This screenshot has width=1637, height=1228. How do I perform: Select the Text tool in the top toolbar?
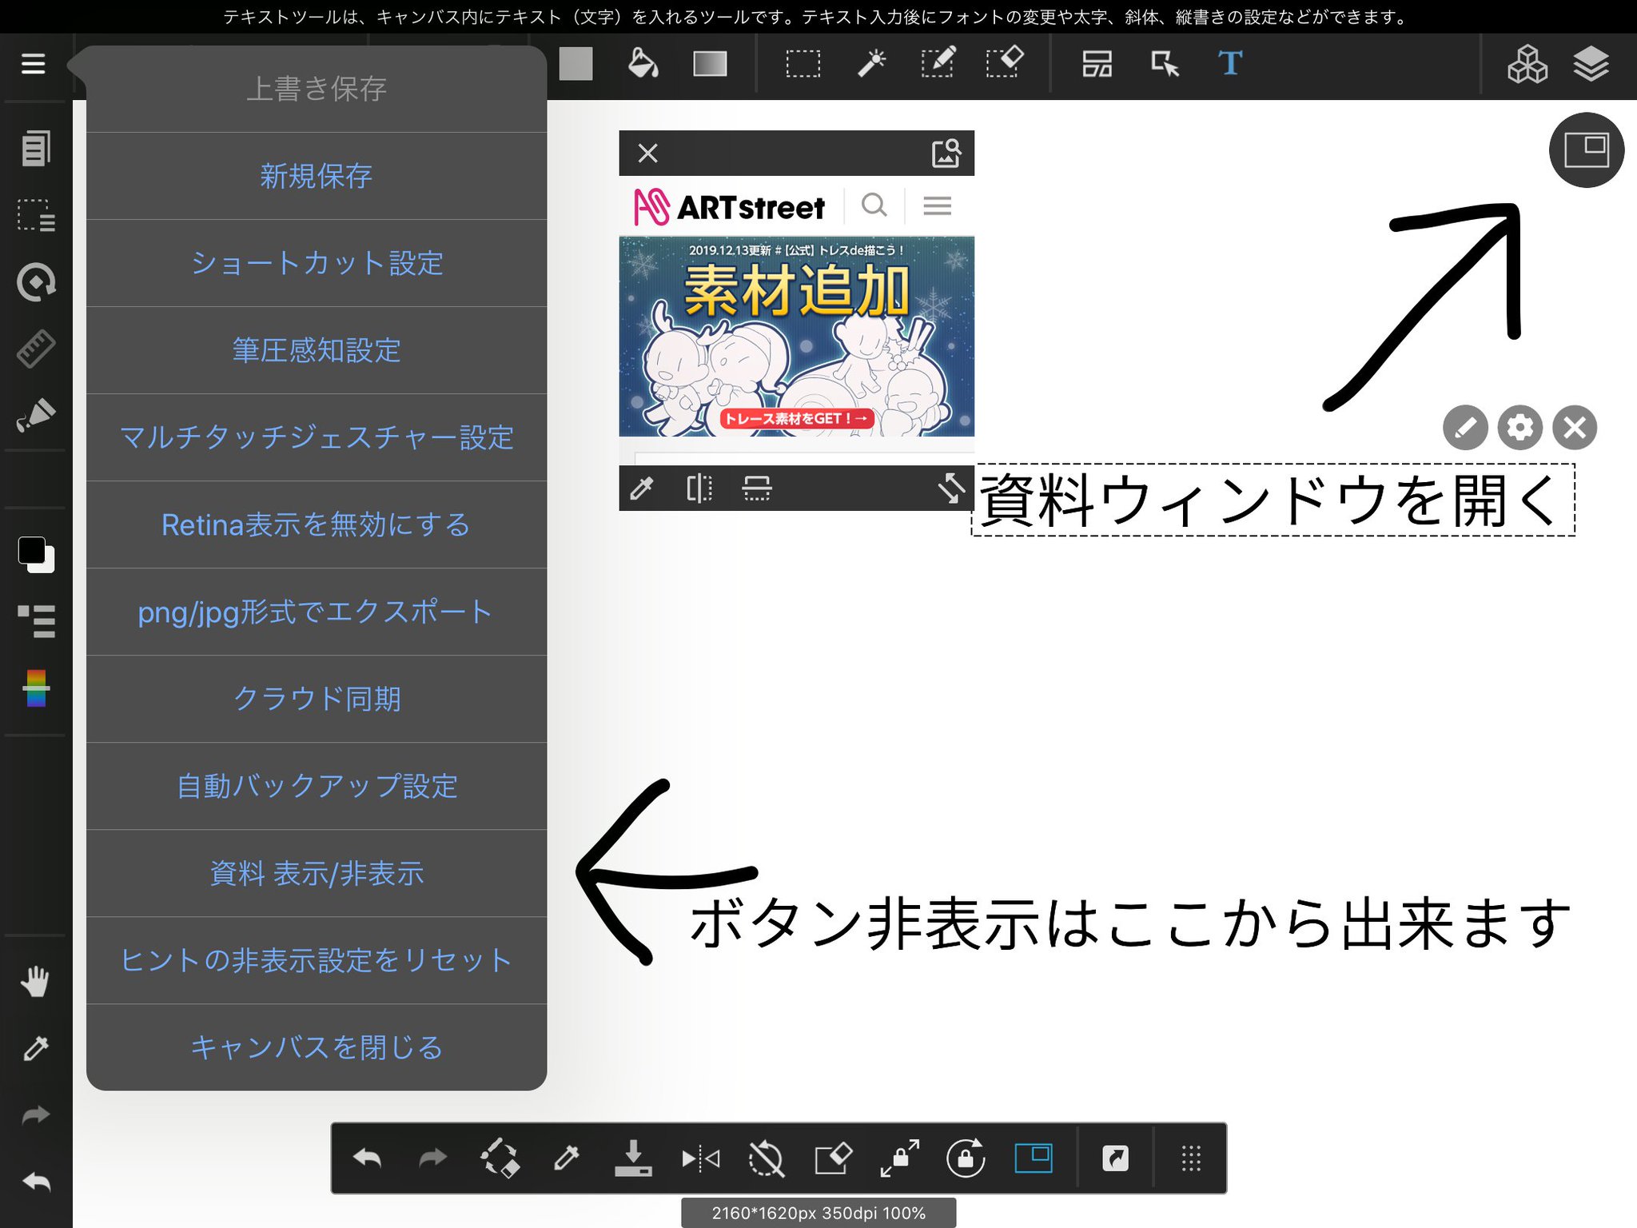1229,64
